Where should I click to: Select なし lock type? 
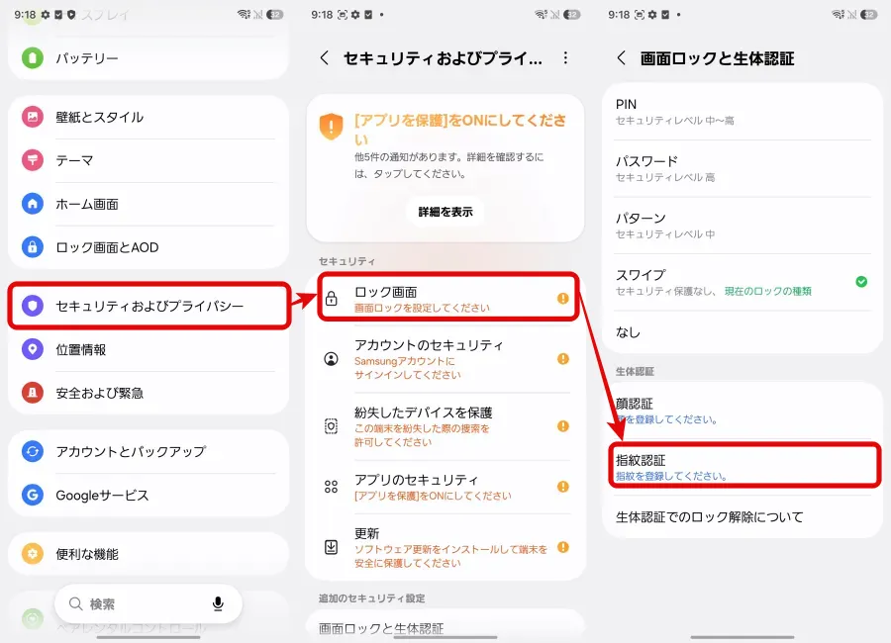(742, 331)
